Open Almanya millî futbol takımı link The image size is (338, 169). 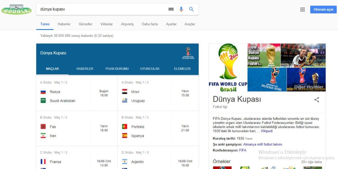click(x=263, y=145)
